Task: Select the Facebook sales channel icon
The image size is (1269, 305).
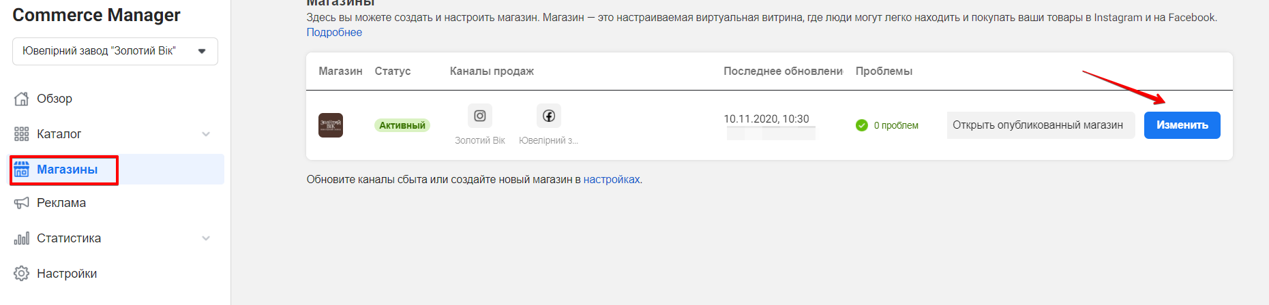Action: [x=549, y=116]
